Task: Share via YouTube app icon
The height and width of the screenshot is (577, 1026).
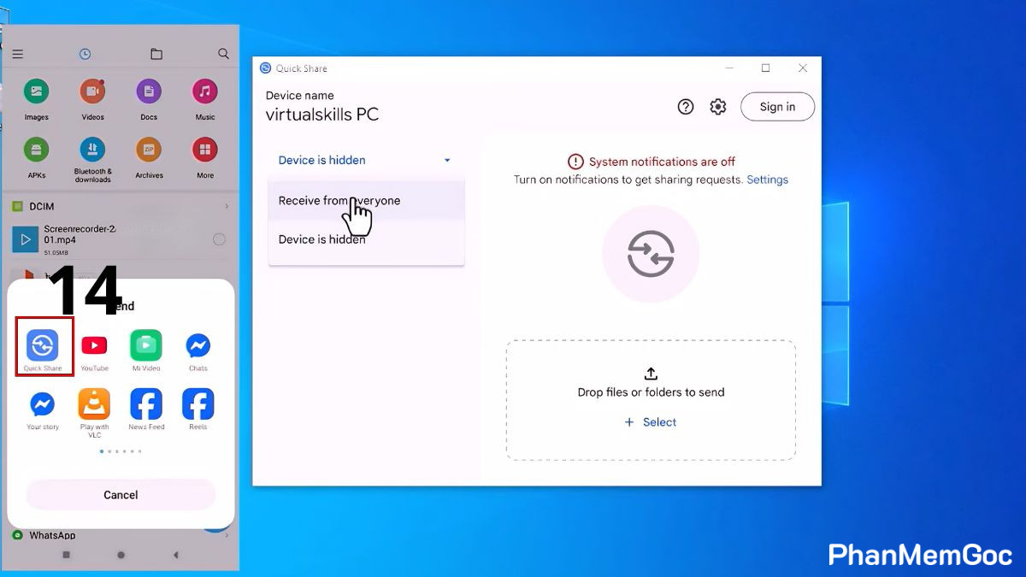Action: (94, 345)
